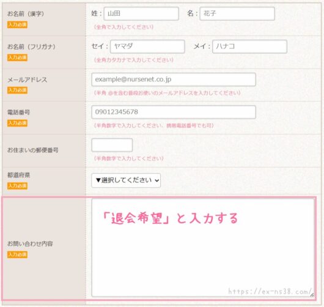Click the 「退会希望」と入力する annotation text
The height and width of the screenshot is (307, 324).
[x=170, y=218]
